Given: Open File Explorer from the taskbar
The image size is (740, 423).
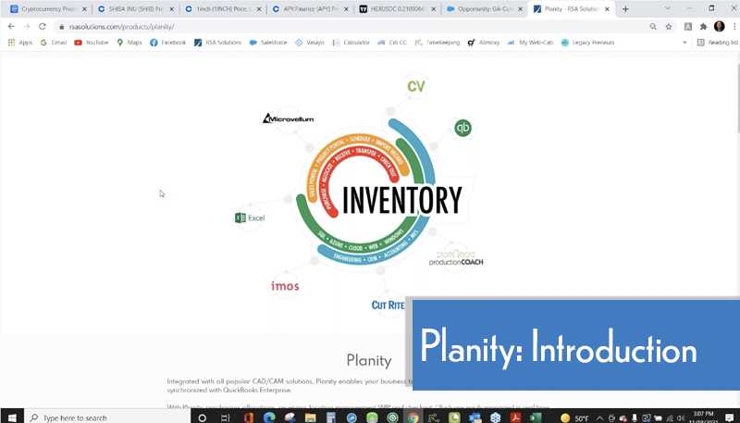Looking at the screenshot, I should [310, 417].
